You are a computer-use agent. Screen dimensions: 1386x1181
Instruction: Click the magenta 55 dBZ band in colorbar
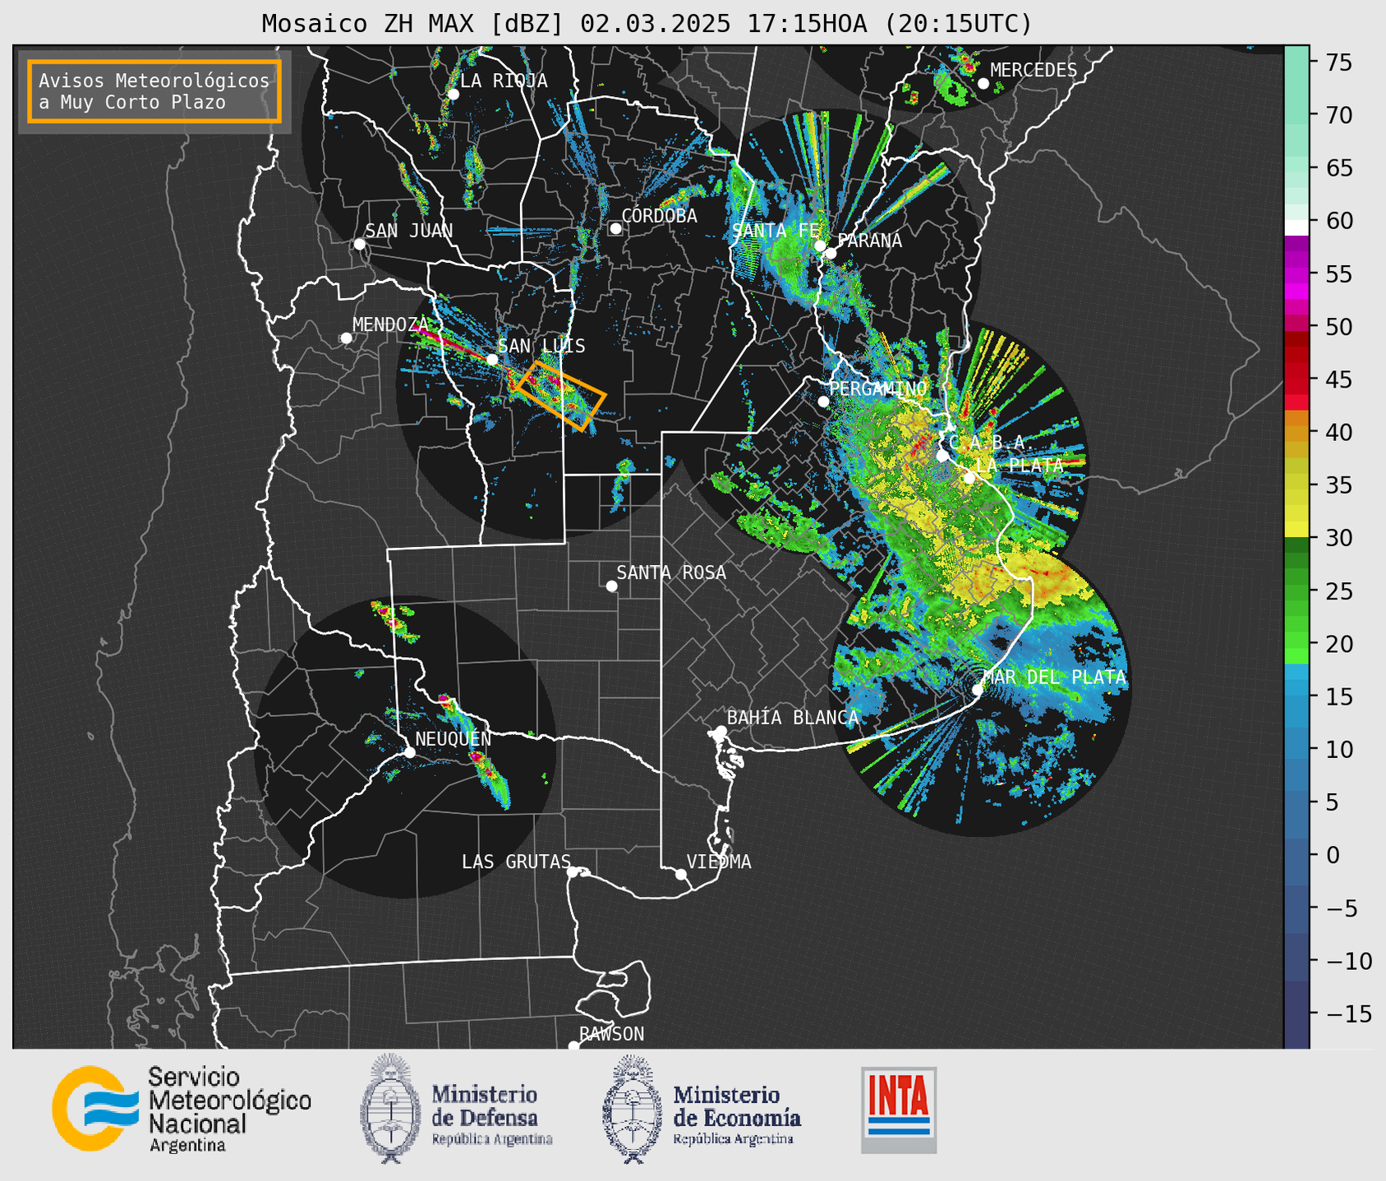pyautogui.click(x=1296, y=274)
